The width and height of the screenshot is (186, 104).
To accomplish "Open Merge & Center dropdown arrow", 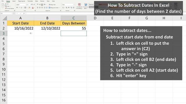I will point(60,8).
